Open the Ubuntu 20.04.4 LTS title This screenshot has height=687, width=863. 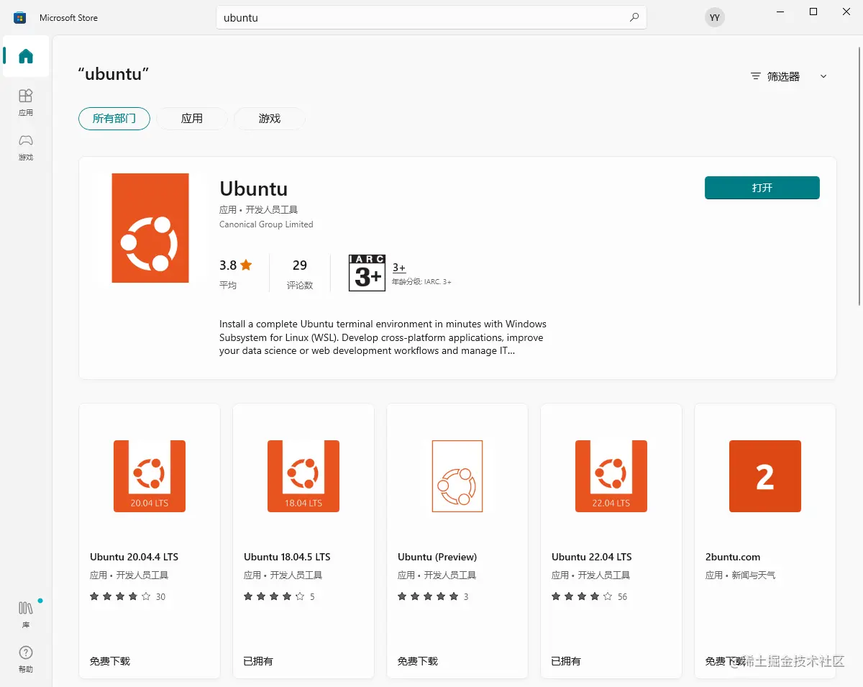click(x=134, y=557)
